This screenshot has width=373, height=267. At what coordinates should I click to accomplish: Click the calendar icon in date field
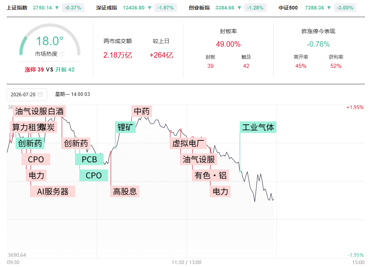coord(40,94)
